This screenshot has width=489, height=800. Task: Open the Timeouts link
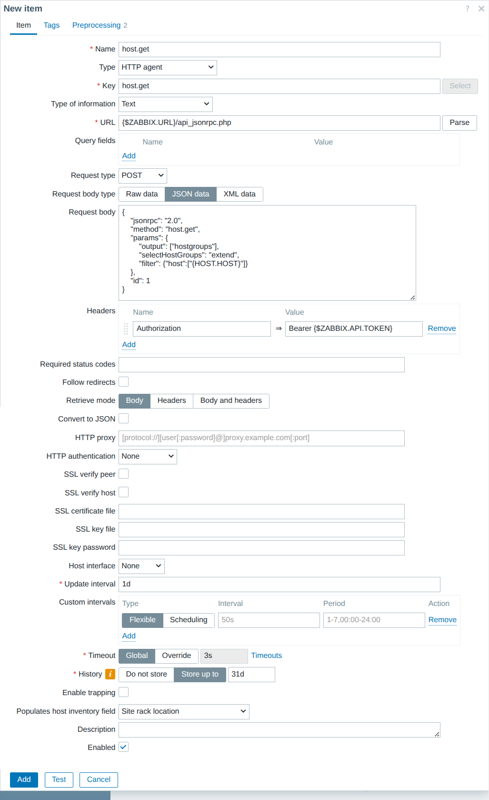(x=267, y=656)
